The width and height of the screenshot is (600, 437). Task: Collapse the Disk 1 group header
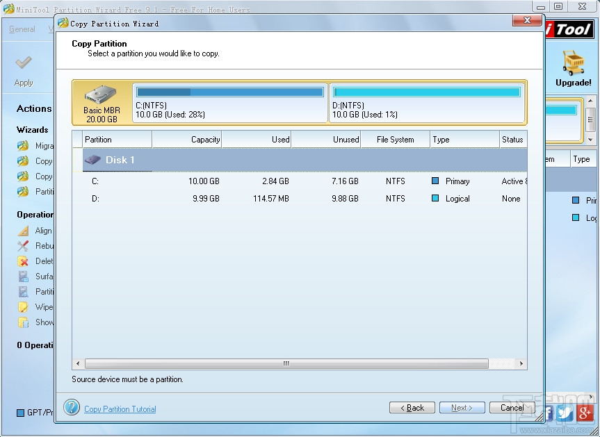click(x=92, y=159)
